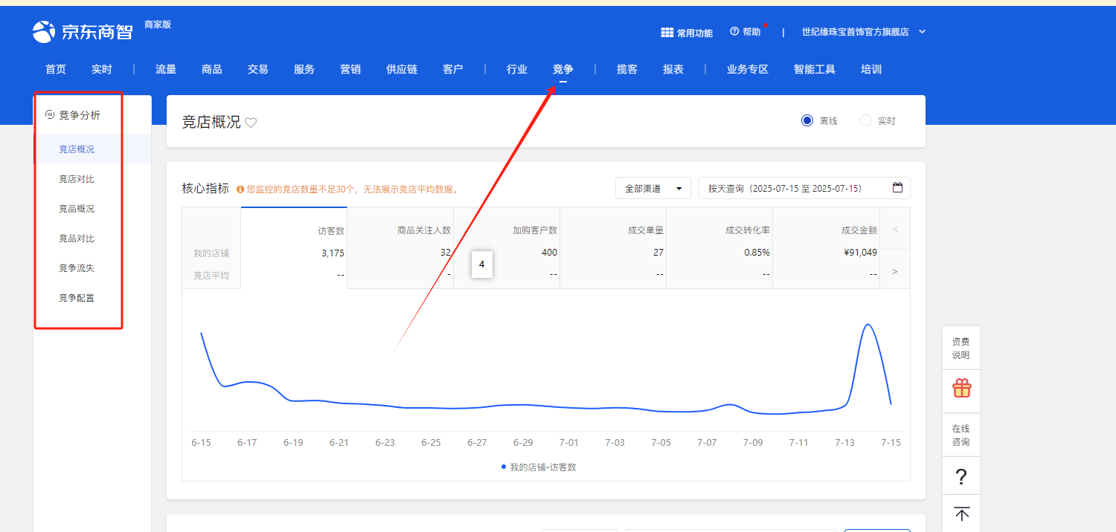The image size is (1116, 532).
Task: Toggle 我的店铺-访客数 chart legend
Action: pos(538,467)
